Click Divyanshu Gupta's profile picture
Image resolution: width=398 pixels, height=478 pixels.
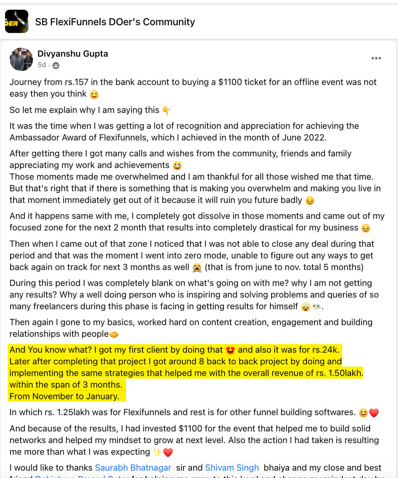tap(21, 59)
